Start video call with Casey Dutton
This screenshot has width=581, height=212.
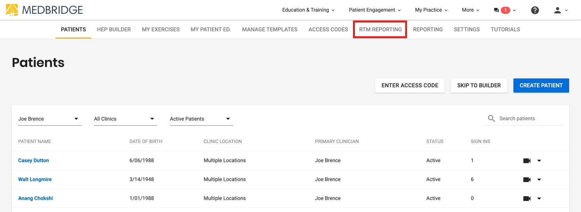click(x=527, y=161)
